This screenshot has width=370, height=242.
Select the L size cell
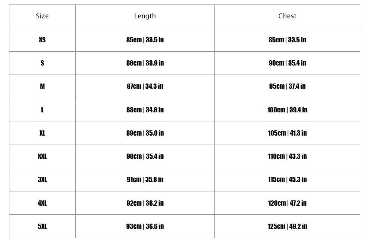coord(42,110)
